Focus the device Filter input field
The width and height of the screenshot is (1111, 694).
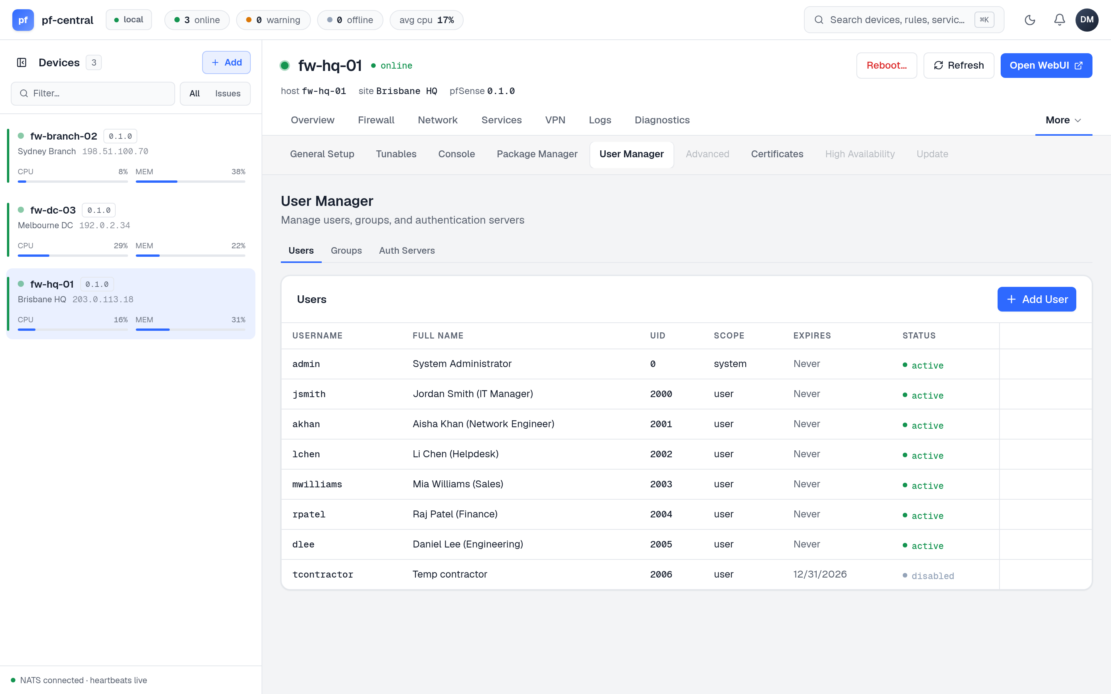point(93,94)
